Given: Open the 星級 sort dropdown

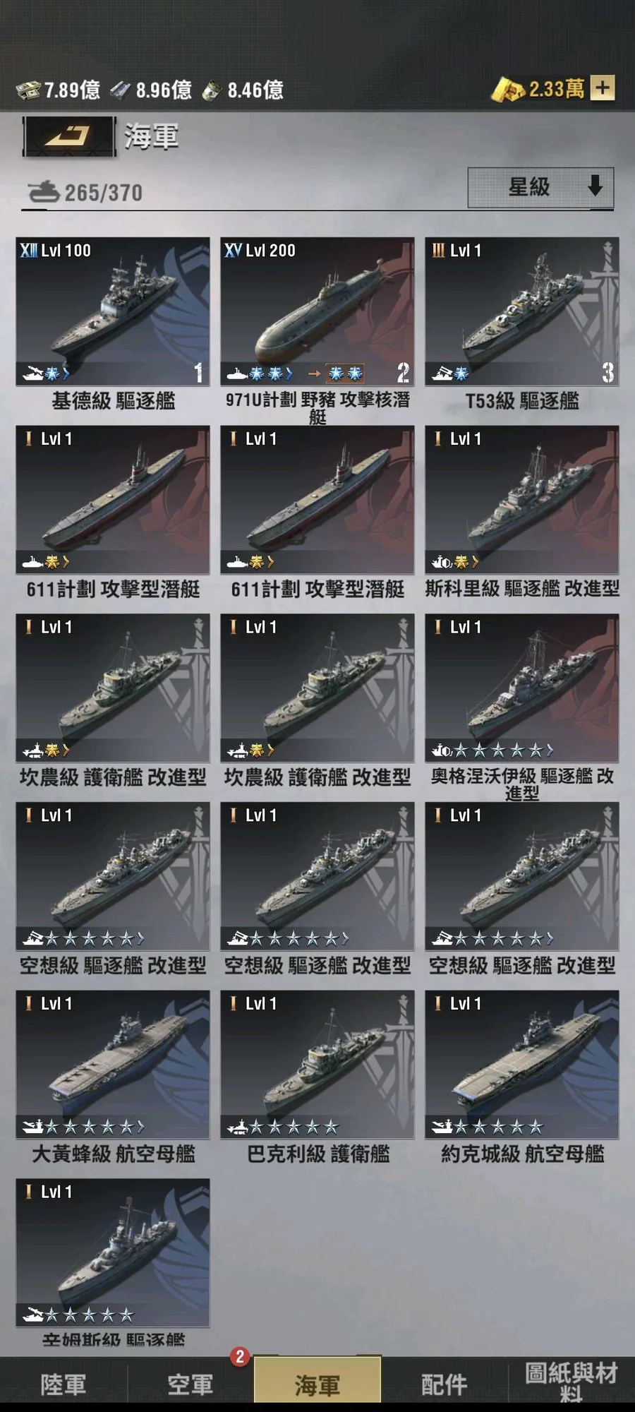Looking at the screenshot, I should pyautogui.click(x=540, y=187).
